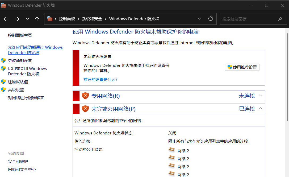Click the first 网络 2 bench icon
Image resolution: width=289 pixels, height=177 pixels.
pyautogui.click(x=171, y=150)
